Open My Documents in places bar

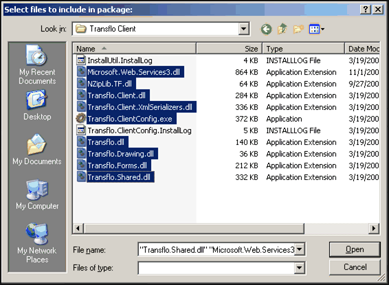pyautogui.click(x=37, y=150)
